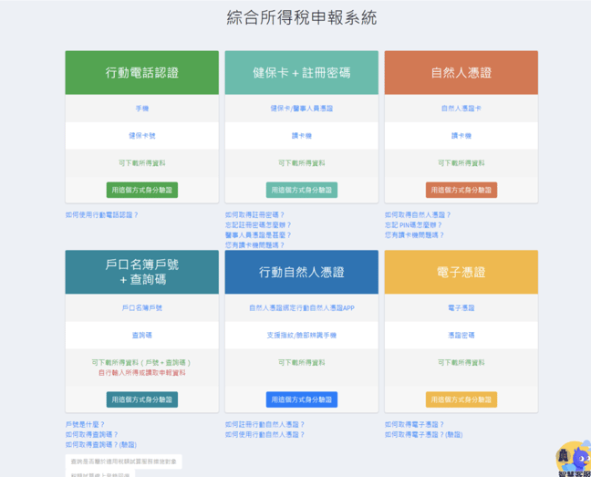
Task: Click 手機 row in 行動電話認證 card
Action: [x=142, y=109]
